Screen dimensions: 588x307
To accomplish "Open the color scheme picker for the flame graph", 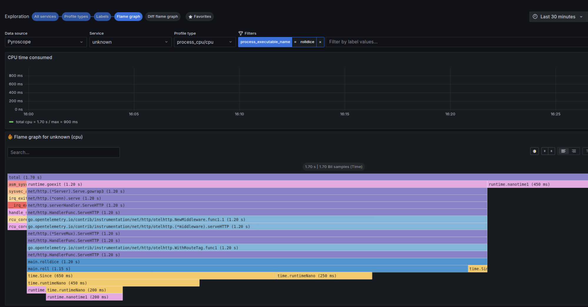I will (x=534, y=151).
